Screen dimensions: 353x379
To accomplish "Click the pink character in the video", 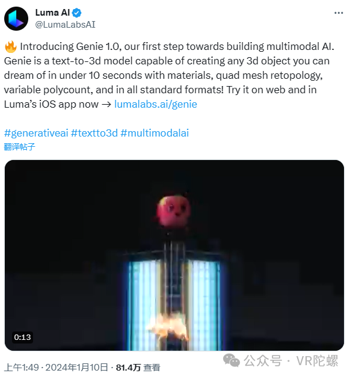I will point(173,211).
